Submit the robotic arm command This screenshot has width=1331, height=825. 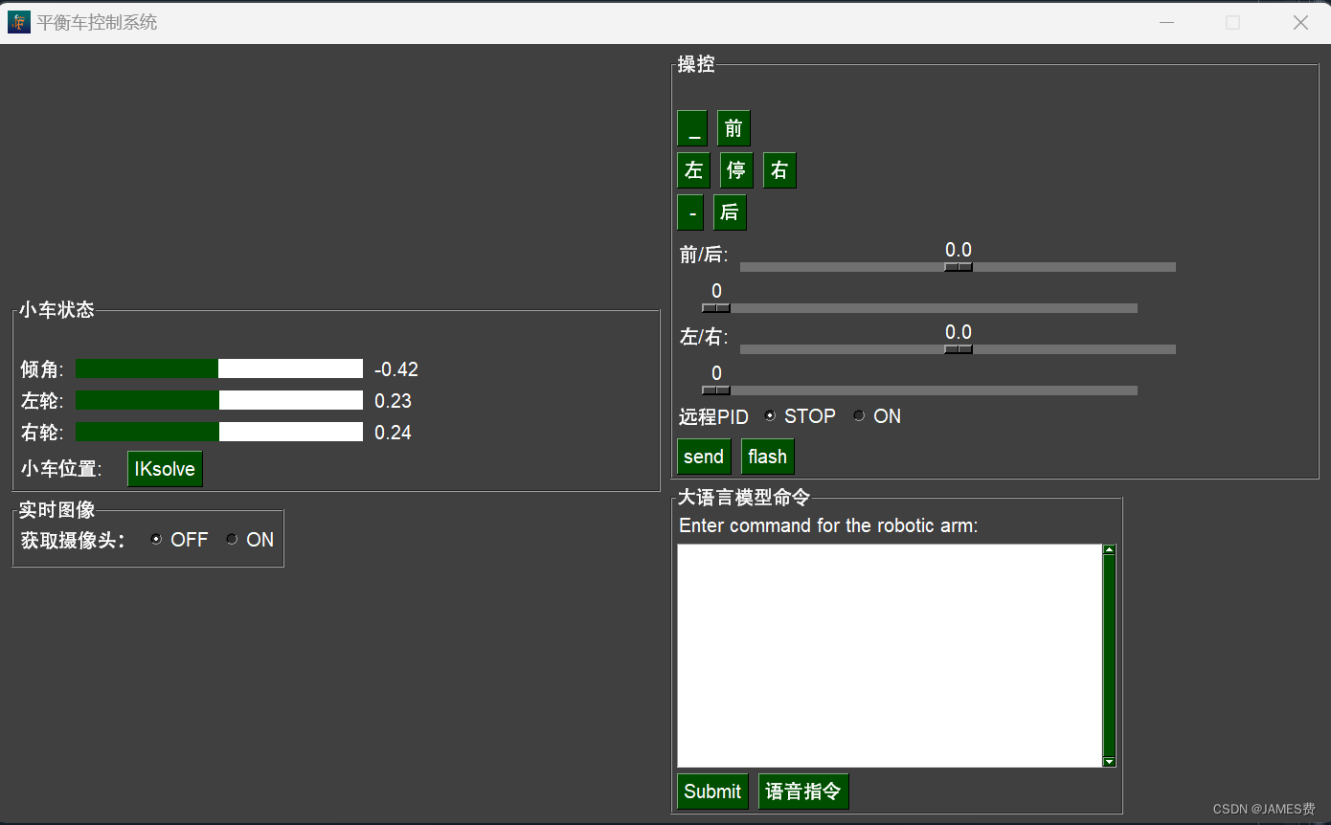click(x=712, y=792)
